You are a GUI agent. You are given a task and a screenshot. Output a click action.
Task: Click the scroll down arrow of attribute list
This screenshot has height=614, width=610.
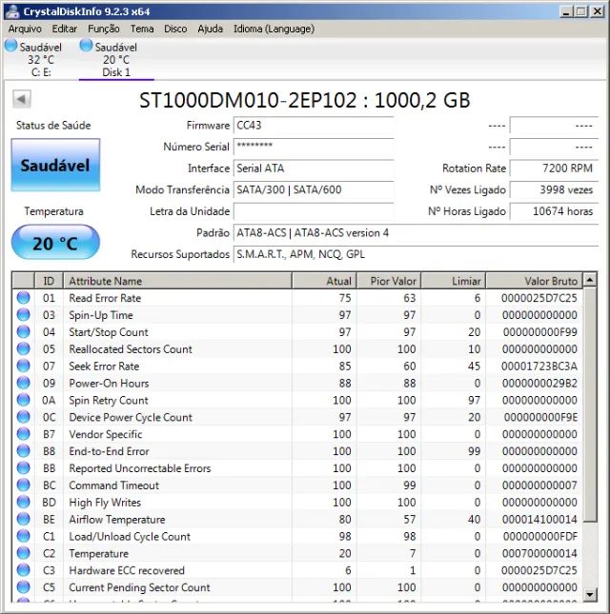tap(590, 594)
